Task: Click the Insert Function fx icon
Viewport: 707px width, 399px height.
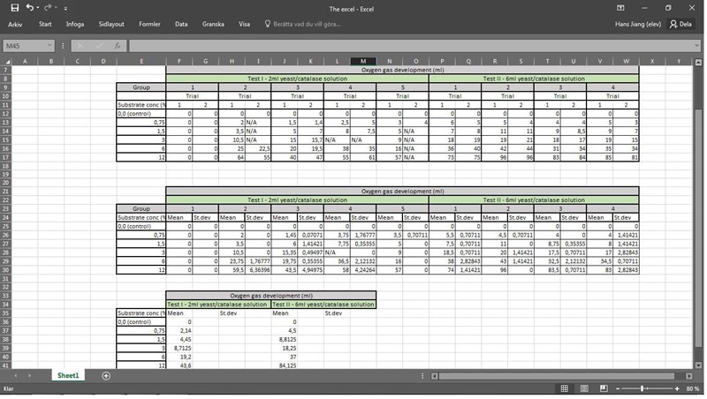Action: (x=117, y=45)
